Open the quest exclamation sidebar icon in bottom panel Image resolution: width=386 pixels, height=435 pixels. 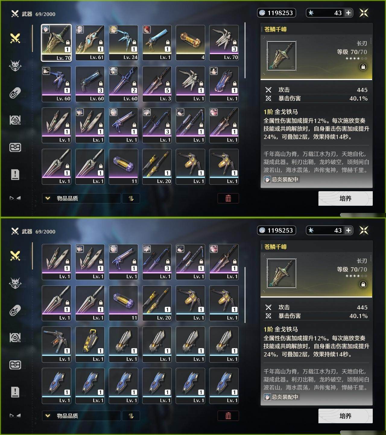[x=15, y=392]
